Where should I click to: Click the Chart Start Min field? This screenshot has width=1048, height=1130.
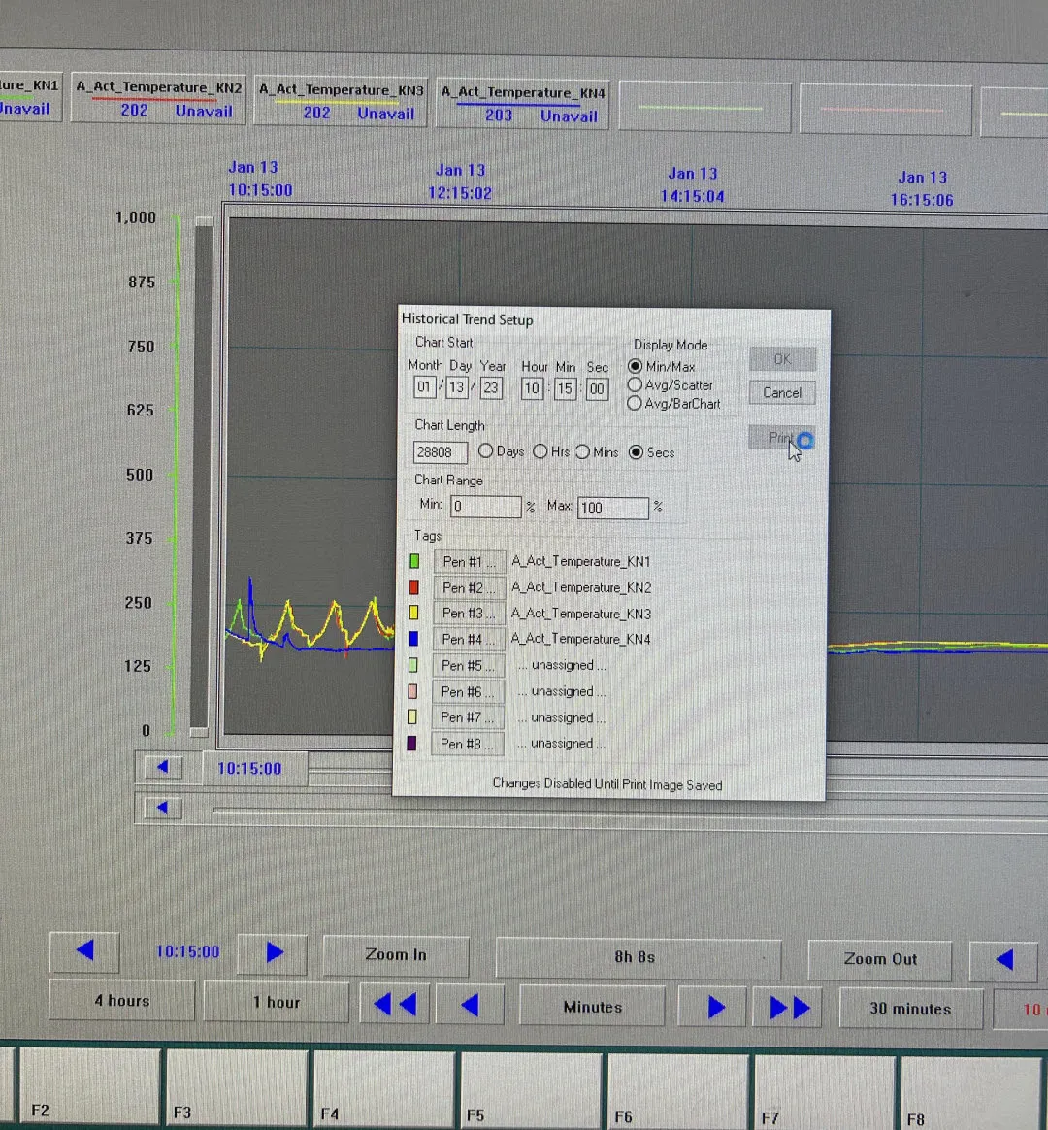point(565,389)
